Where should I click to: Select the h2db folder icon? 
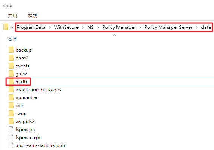pyautogui.click(x=11, y=81)
